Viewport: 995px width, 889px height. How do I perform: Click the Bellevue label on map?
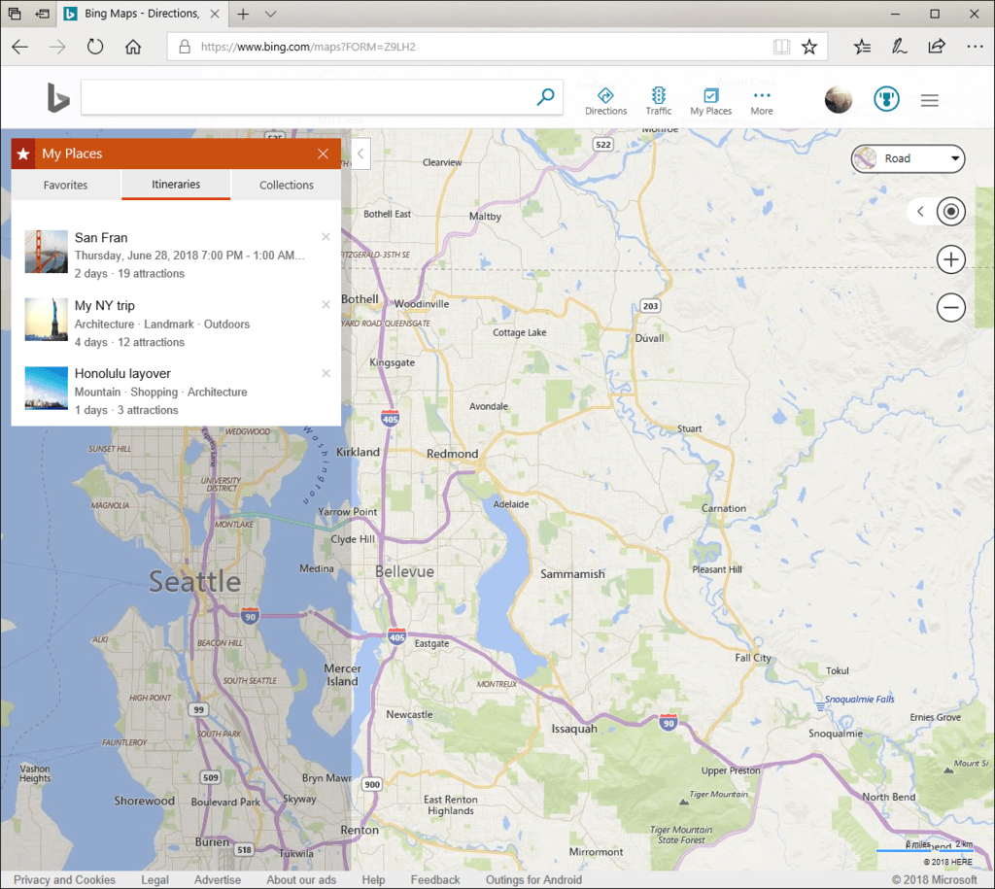pos(404,571)
